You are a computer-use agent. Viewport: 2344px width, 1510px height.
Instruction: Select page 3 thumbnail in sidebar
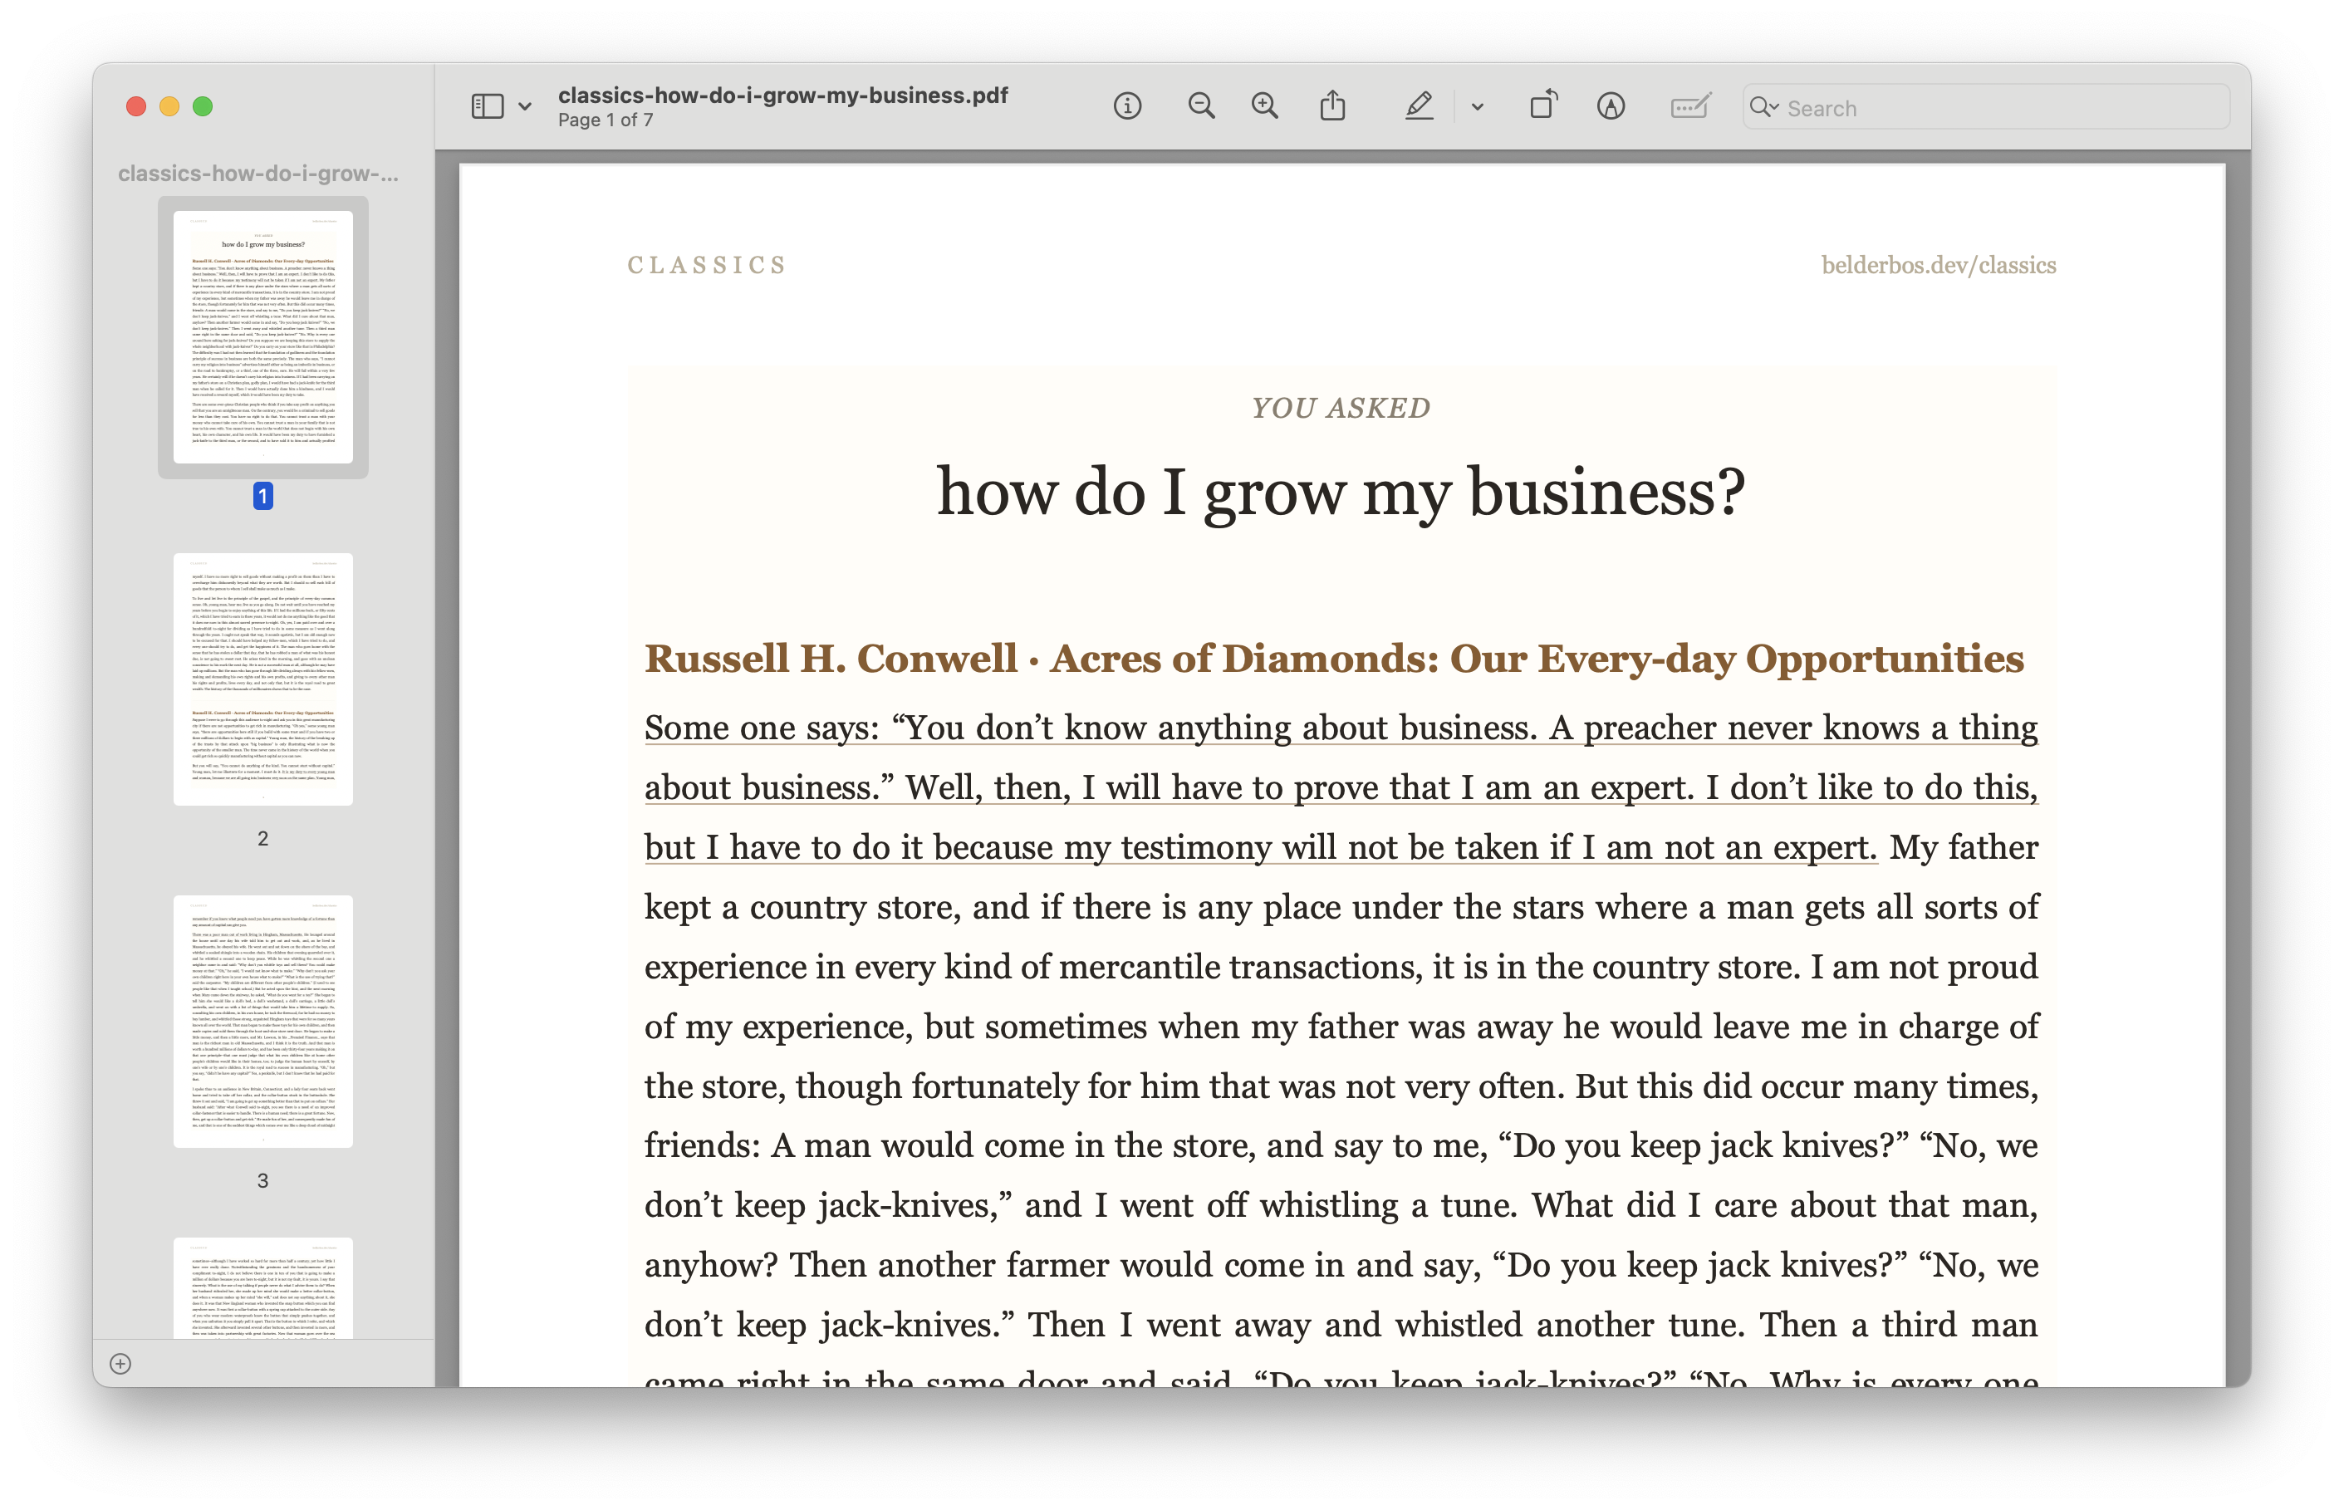[x=262, y=1021]
